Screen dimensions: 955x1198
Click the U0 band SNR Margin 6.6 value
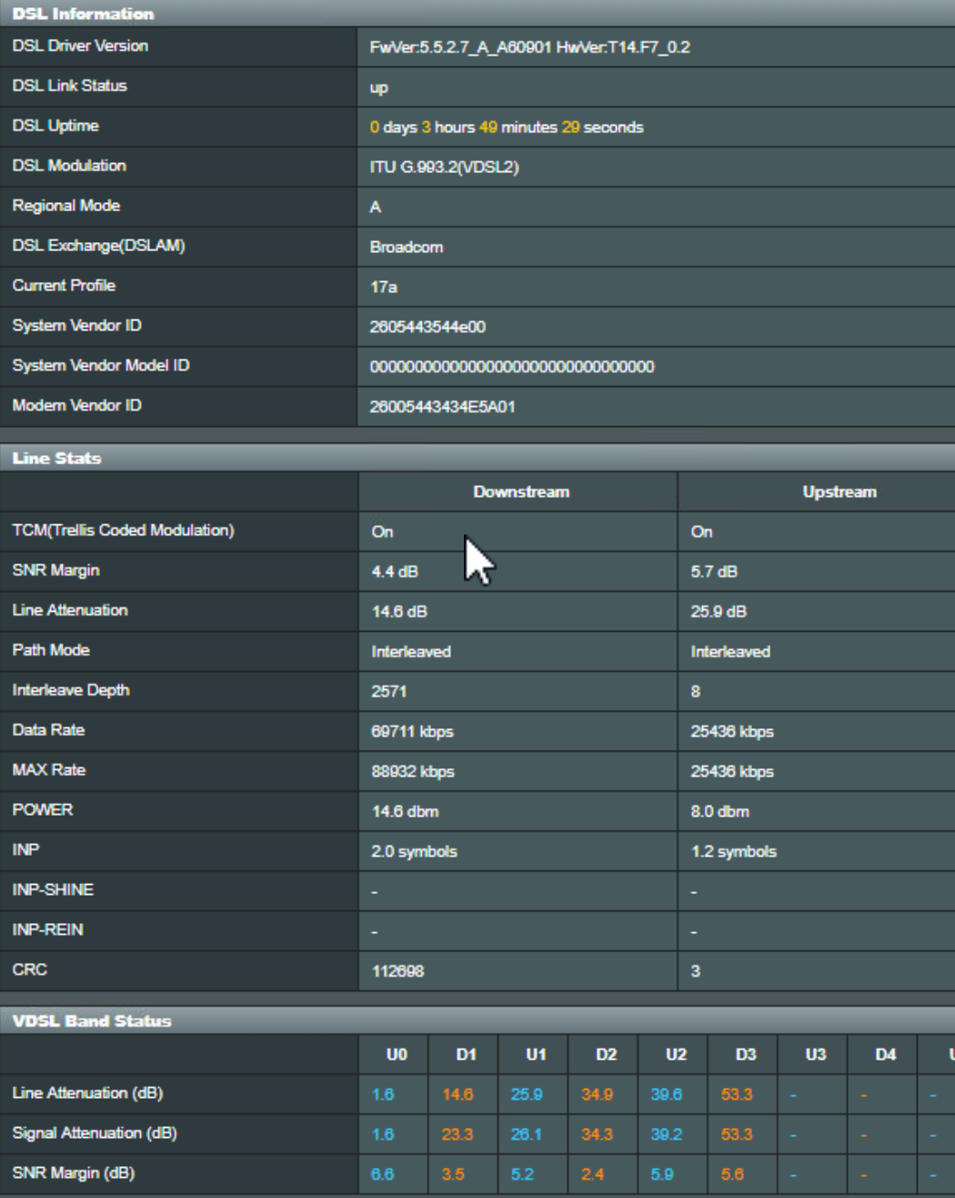tap(382, 1174)
